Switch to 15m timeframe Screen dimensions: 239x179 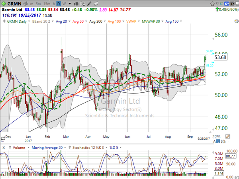coord(47,4)
